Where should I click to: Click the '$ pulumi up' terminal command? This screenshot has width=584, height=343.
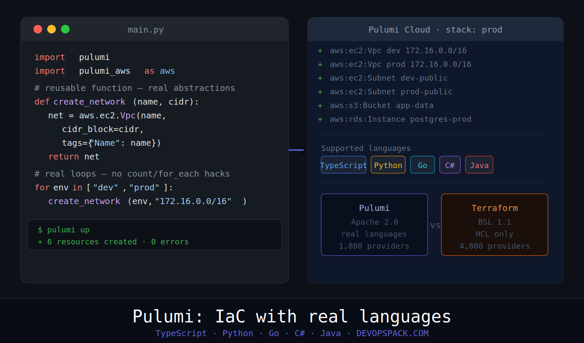click(x=64, y=230)
